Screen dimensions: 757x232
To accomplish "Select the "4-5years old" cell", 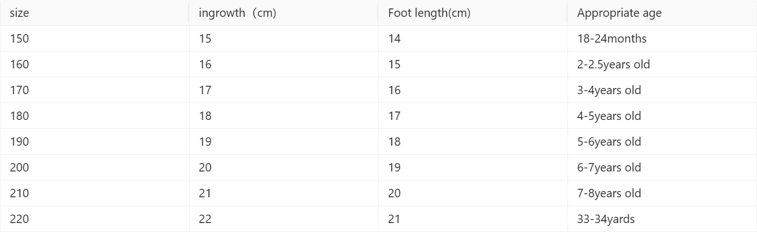I will 609,116.
